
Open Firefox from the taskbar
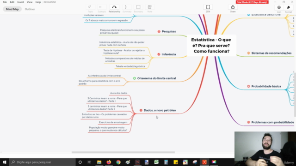109,162
